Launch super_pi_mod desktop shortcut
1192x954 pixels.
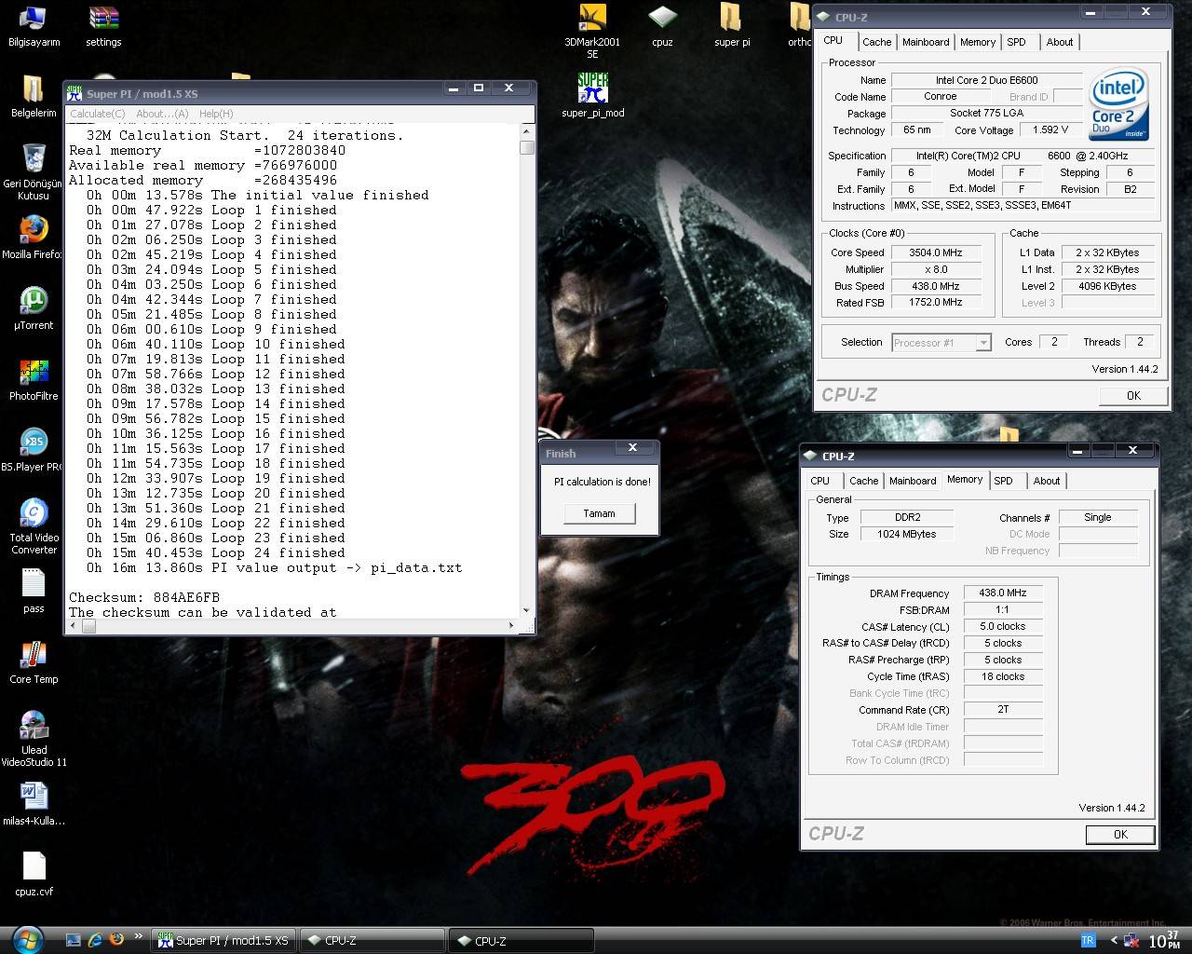(x=592, y=97)
